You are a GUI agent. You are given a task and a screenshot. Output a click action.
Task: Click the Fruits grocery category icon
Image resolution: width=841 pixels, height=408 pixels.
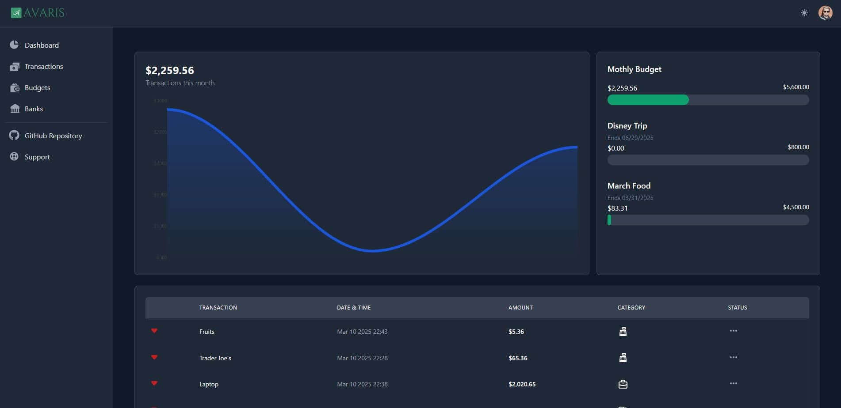point(623,332)
